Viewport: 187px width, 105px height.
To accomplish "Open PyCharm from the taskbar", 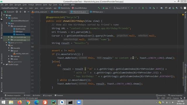I will point(53,102).
